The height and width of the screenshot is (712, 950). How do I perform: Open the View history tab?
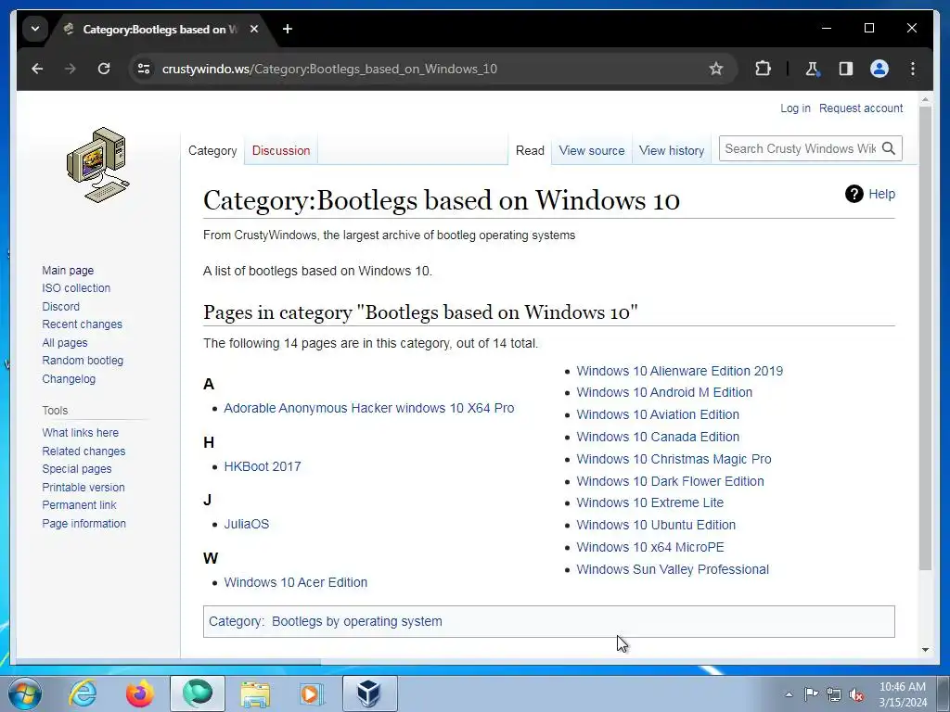tap(672, 151)
